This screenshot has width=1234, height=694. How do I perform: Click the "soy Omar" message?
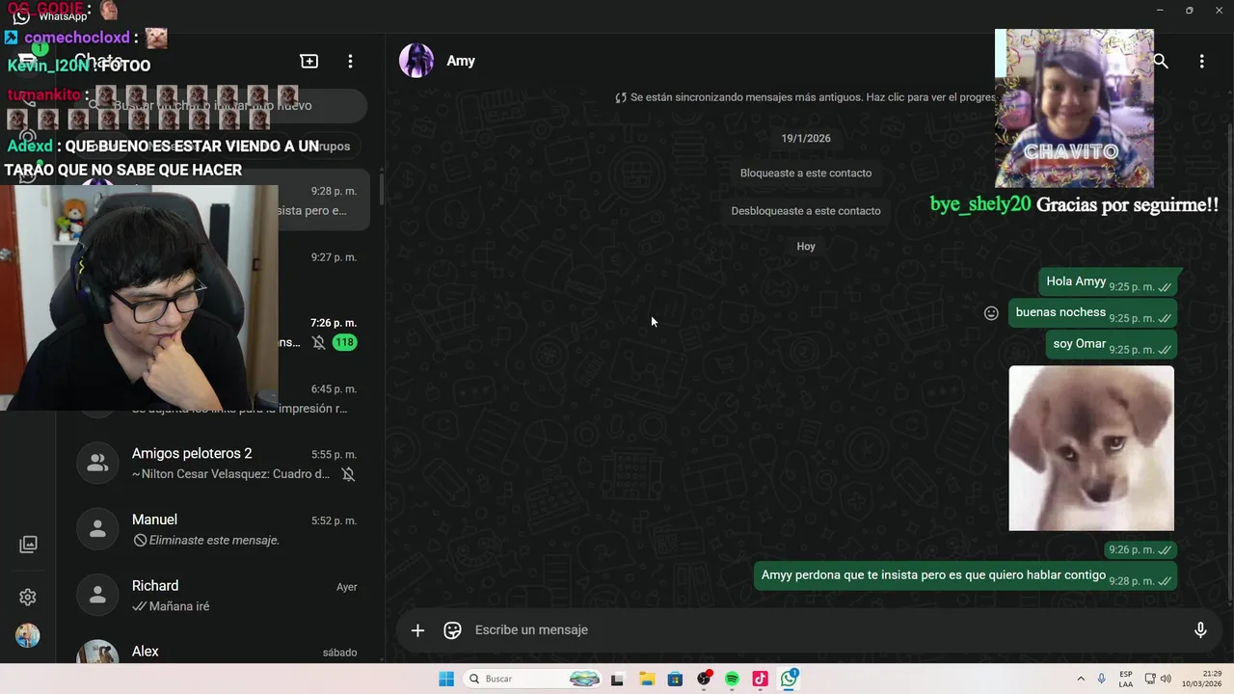[1112, 344]
